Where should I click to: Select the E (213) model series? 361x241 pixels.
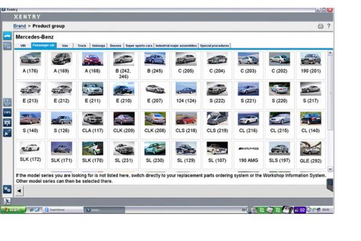31,95
